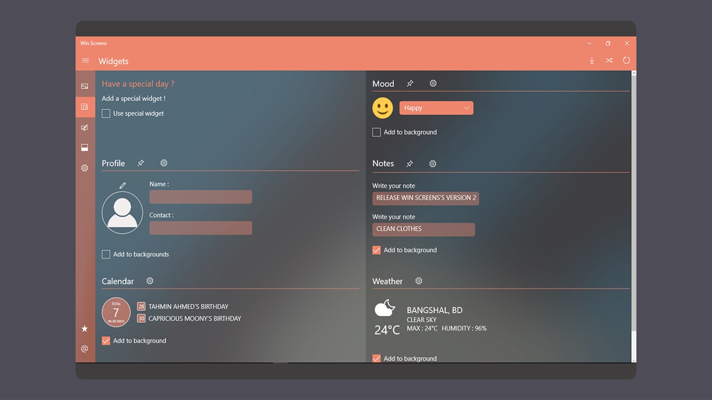Open the Happy mood dropdown
The image size is (712, 400).
pos(436,108)
